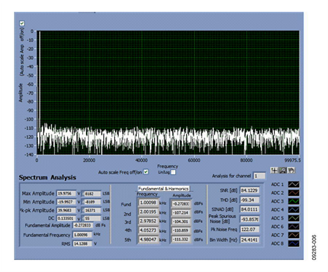Click the ADC 6 plot legend icon
Image resolution: width=328 pixels, height=272 pixels.
(294, 227)
